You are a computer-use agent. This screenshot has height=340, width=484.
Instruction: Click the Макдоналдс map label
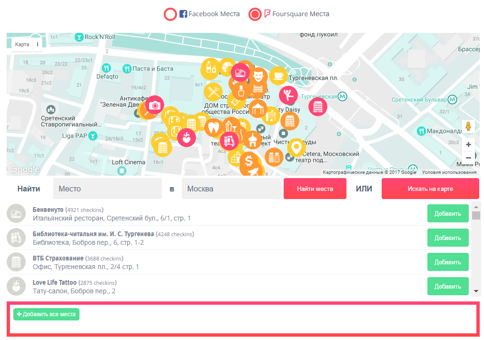[444, 131]
